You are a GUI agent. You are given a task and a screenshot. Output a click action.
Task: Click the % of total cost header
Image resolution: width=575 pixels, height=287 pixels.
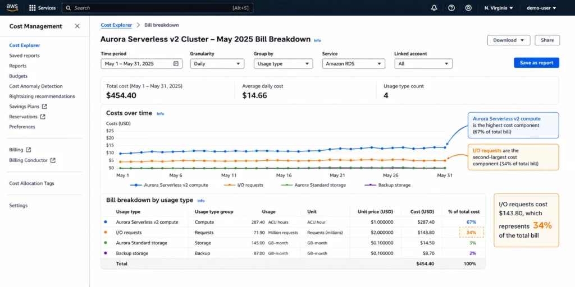(x=464, y=211)
